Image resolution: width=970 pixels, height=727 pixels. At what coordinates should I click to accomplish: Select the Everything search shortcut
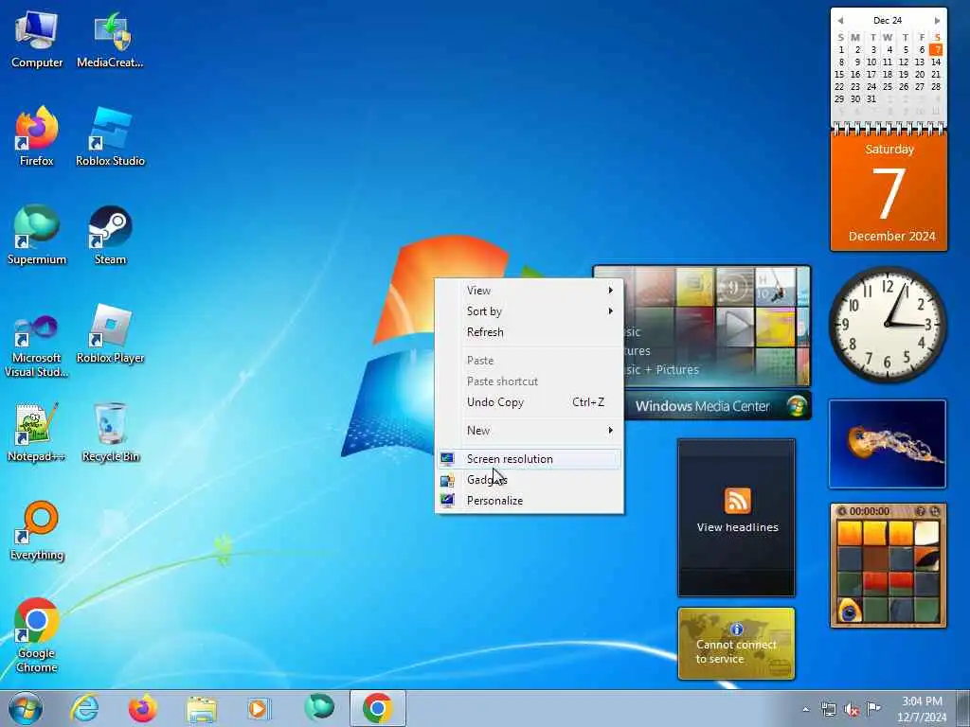(x=37, y=531)
